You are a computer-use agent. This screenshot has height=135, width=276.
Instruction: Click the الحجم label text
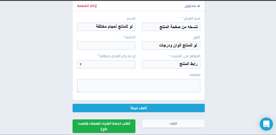(131, 19)
